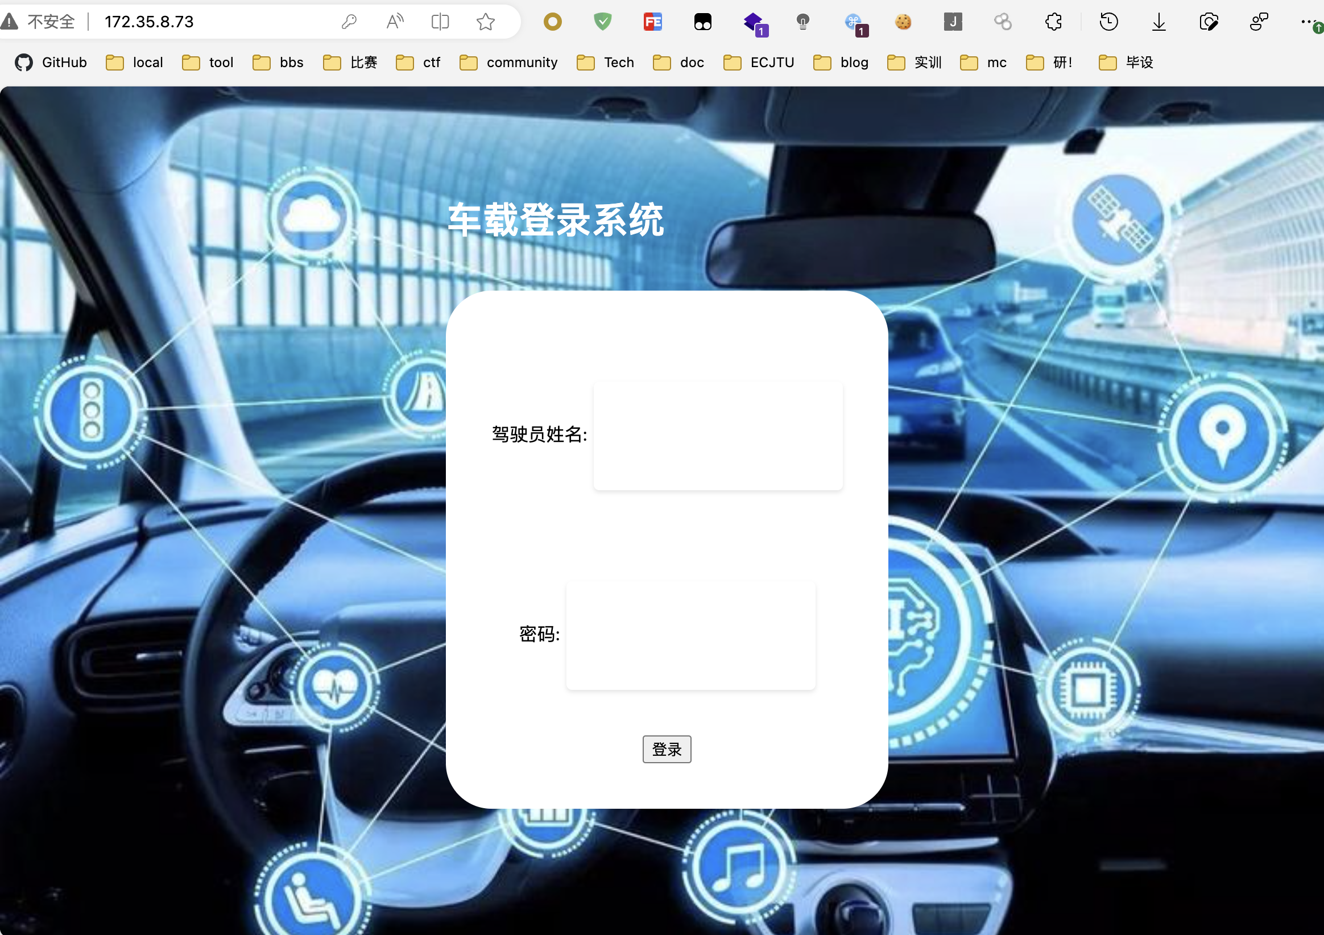Expand the 实训 bookmarks folder

pos(915,62)
